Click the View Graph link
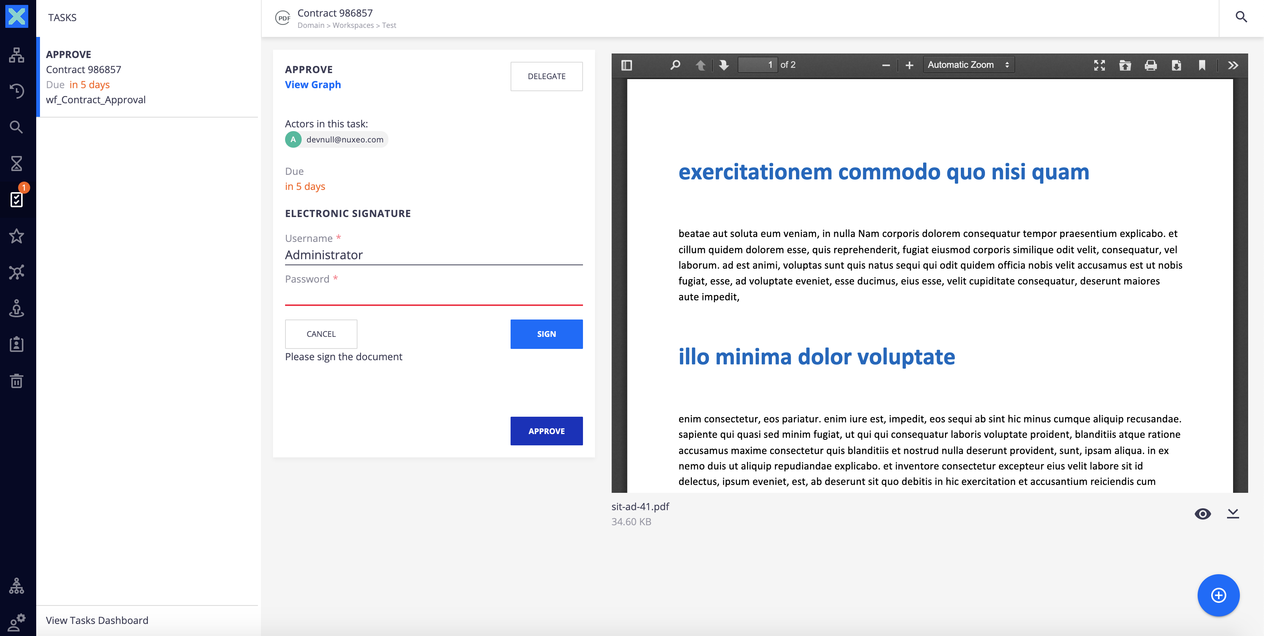 [313, 84]
